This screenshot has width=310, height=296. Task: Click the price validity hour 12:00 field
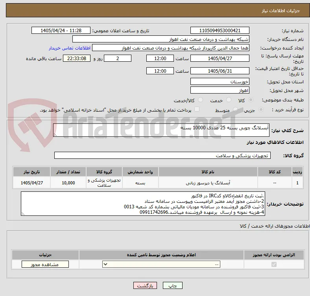160,71
